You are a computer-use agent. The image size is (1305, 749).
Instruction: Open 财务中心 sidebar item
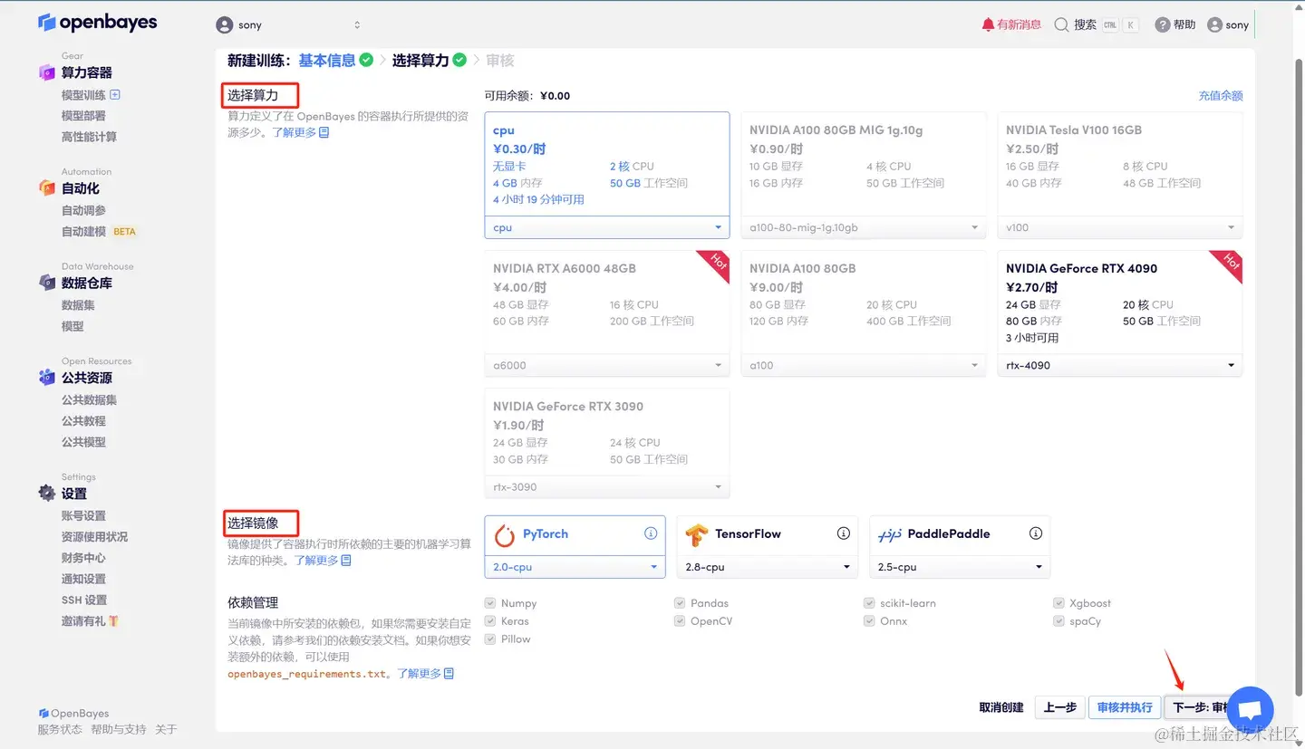pos(83,558)
